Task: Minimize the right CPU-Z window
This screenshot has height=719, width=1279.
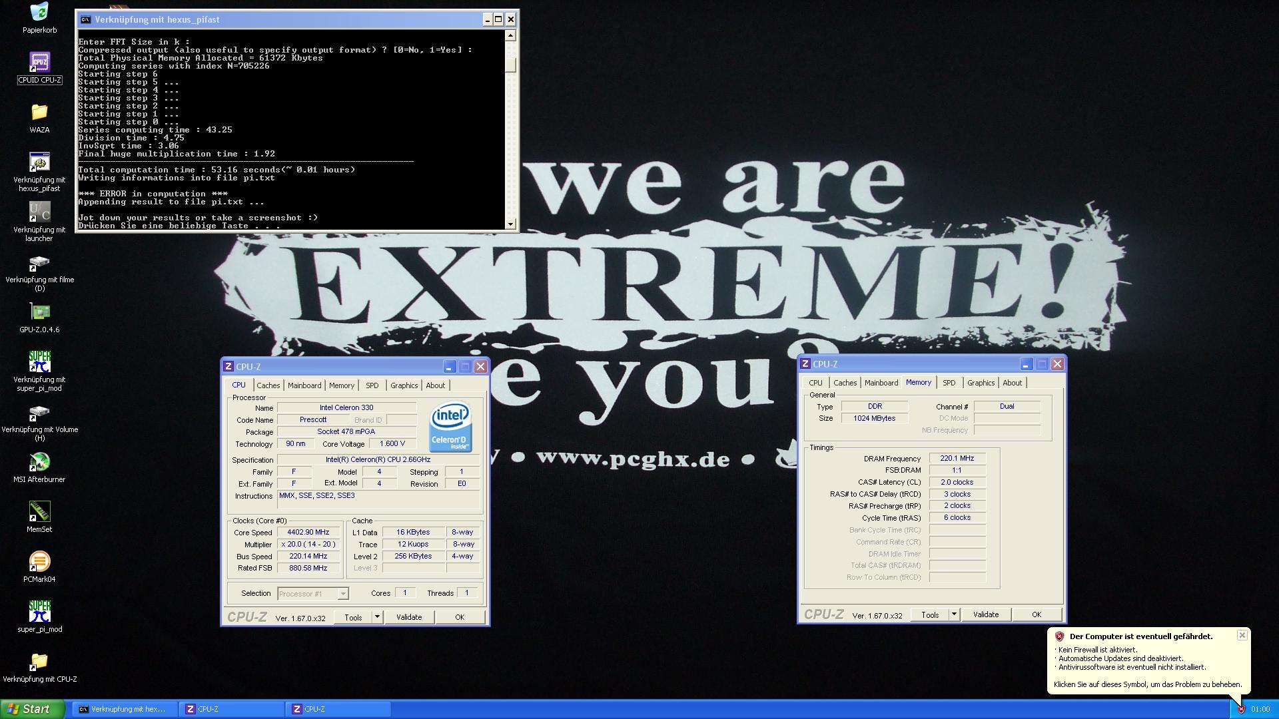Action: pos(1026,364)
